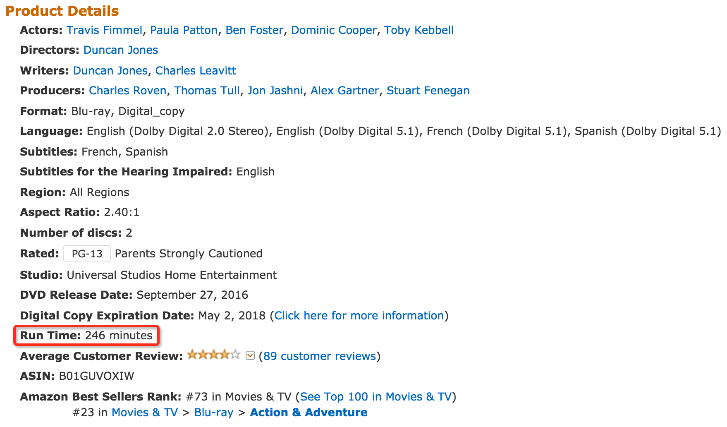The width and height of the screenshot is (727, 427).
Task: Click the PG-13 rating badge
Action: (87, 254)
